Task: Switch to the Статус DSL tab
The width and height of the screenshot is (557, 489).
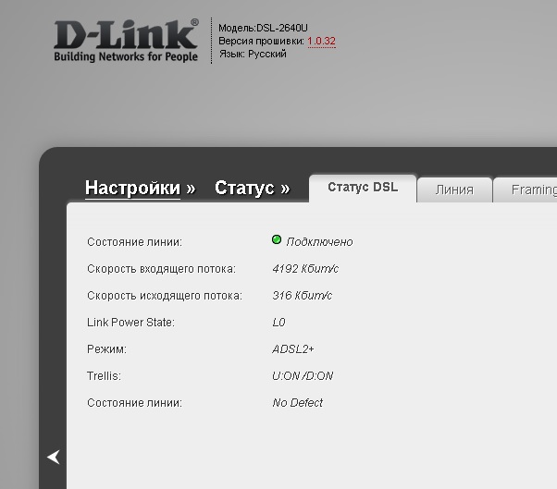Action: (x=363, y=188)
